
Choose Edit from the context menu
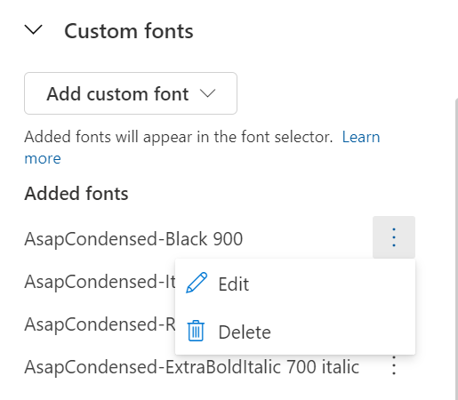click(x=295, y=284)
